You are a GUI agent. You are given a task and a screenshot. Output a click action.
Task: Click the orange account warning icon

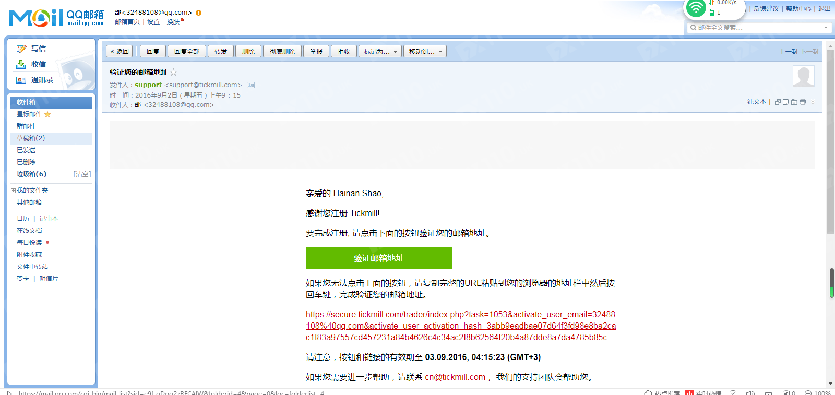[198, 13]
